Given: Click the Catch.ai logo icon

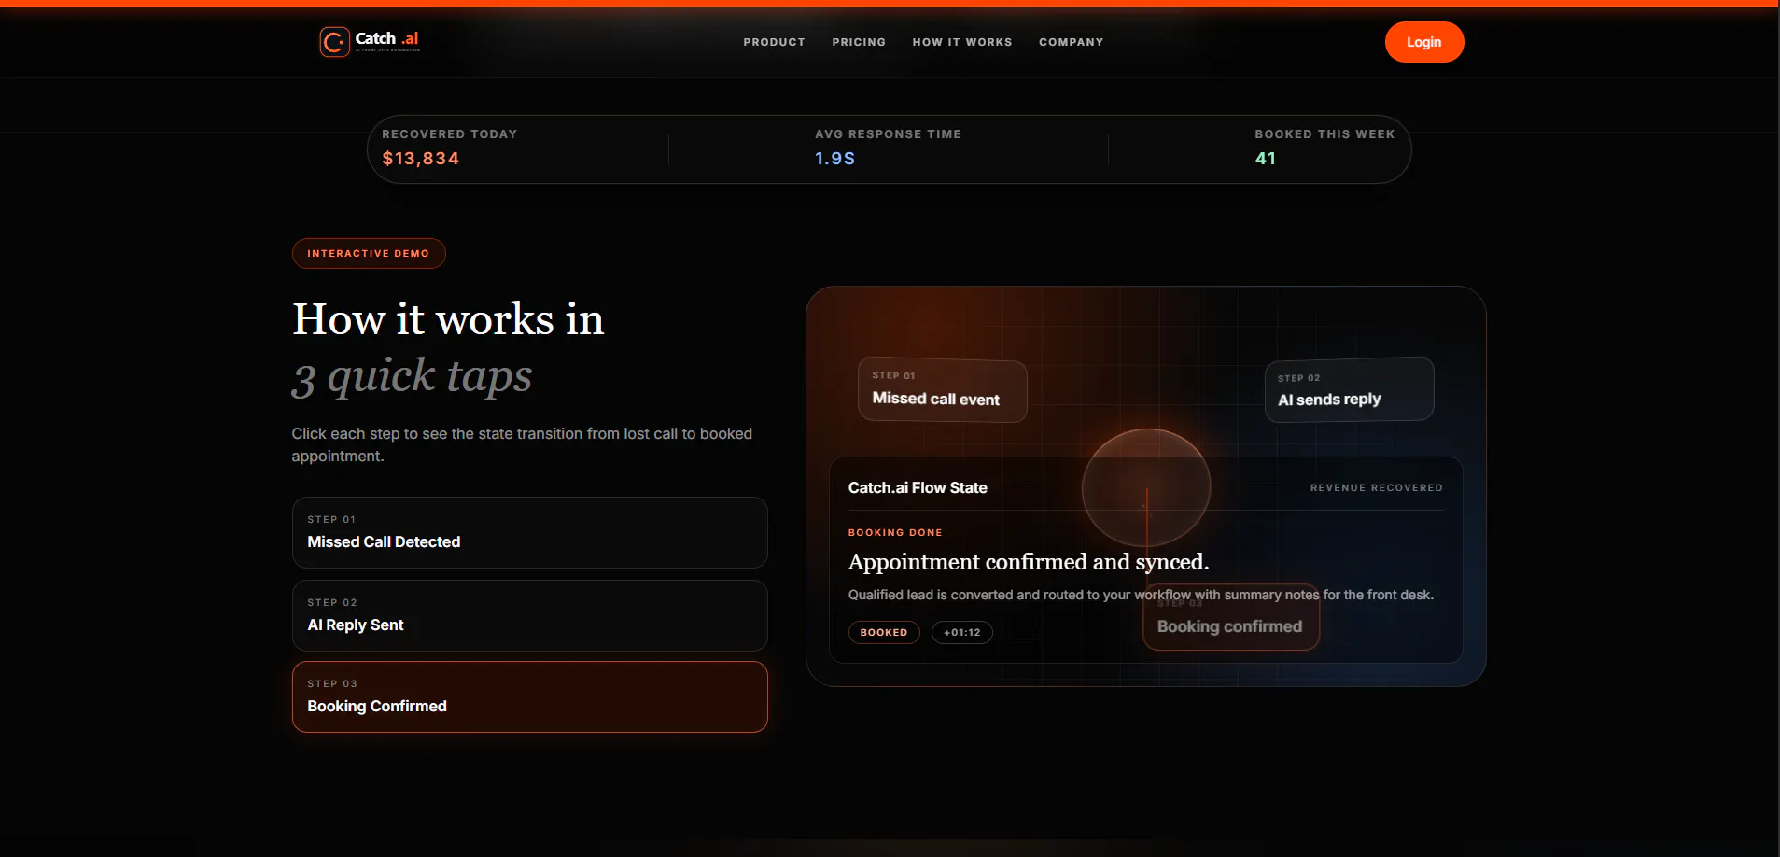Looking at the screenshot, I should [x=334, y=42].
